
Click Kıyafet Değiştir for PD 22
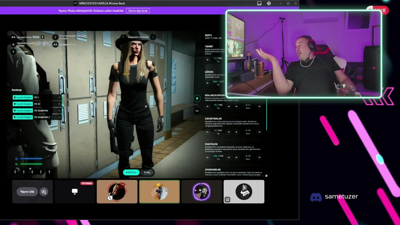pos(22,104)
